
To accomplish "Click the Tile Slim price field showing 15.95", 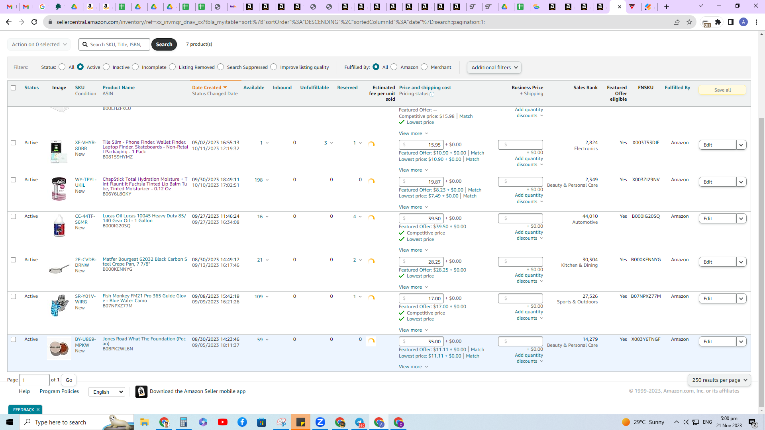I will click(x=421, y=145).
